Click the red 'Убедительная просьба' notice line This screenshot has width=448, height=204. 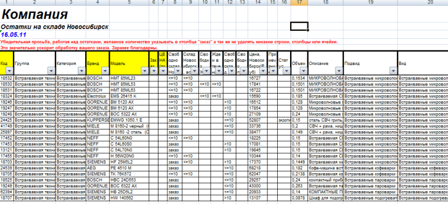tap(169, 42)
